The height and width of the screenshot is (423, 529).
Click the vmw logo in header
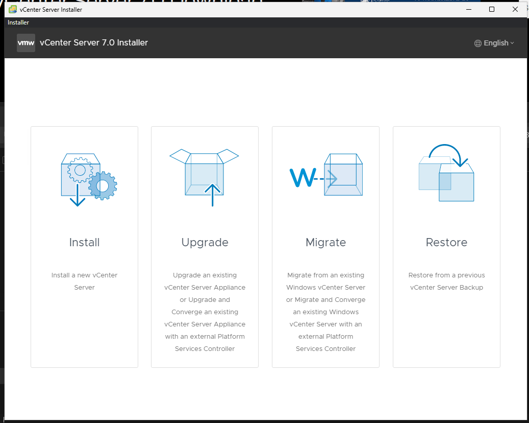[x=26, y=43]
